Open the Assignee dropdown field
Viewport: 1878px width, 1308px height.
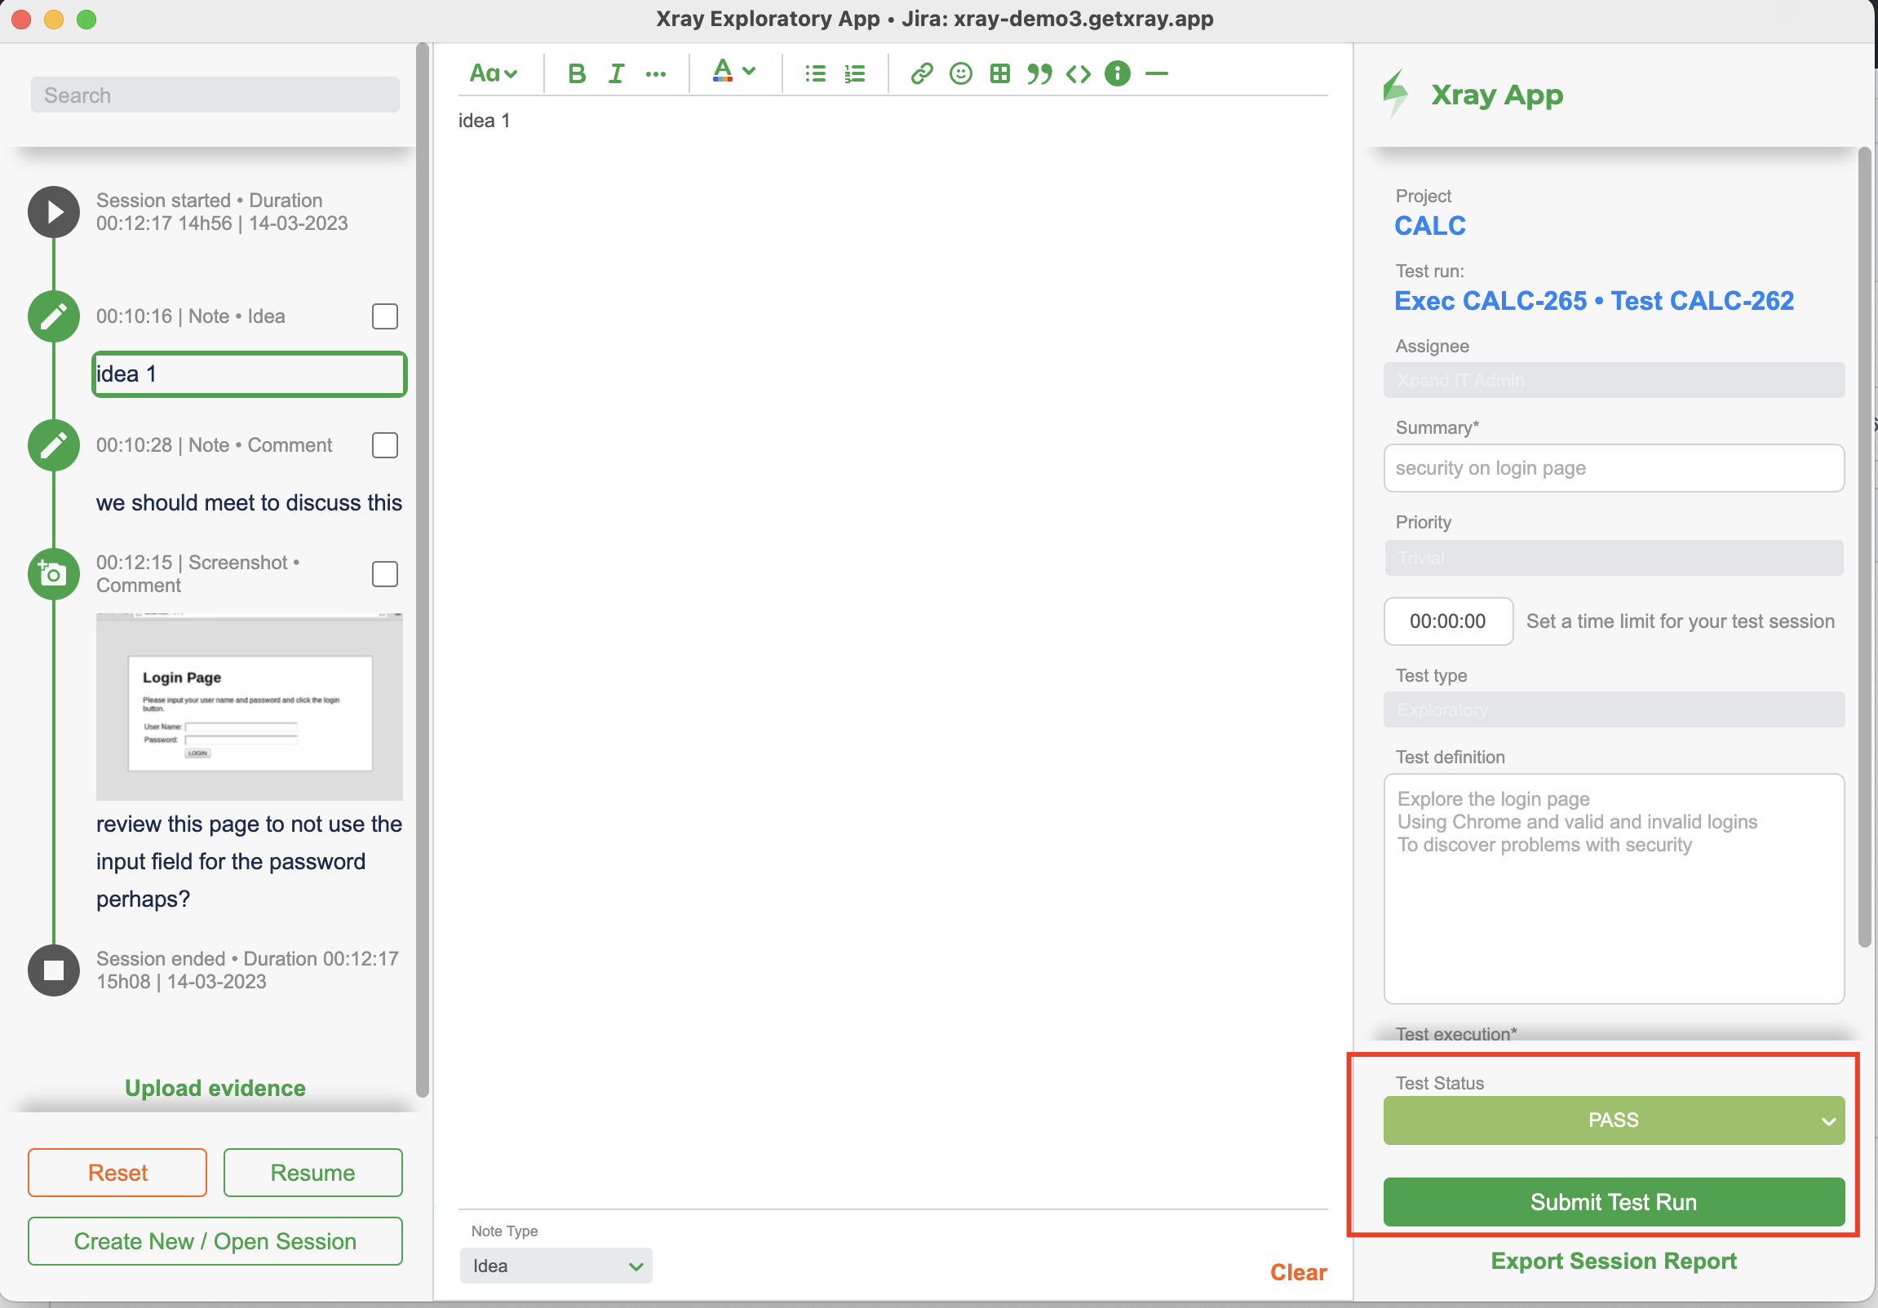[1614, 380]
